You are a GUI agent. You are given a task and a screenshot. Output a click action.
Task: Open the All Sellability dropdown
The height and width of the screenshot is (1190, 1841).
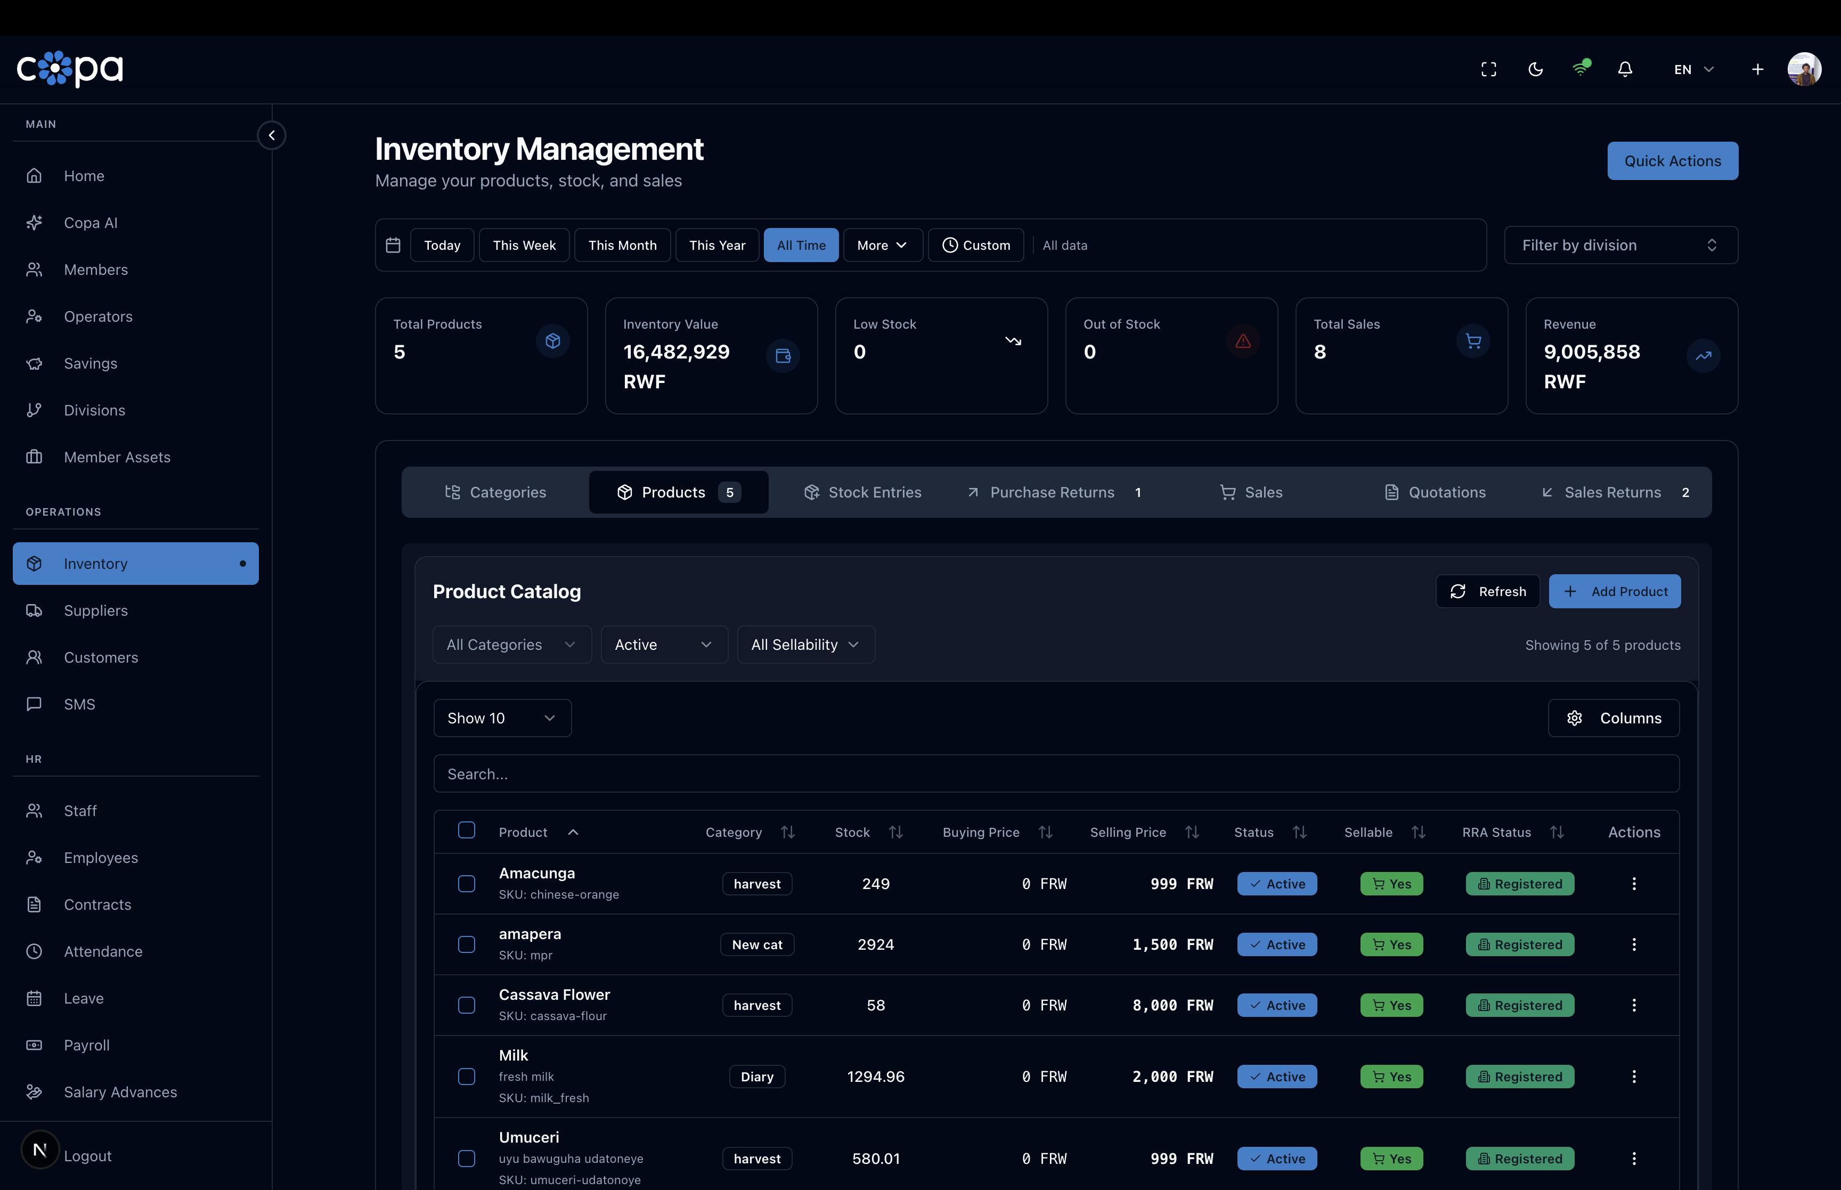coord(806,645)
